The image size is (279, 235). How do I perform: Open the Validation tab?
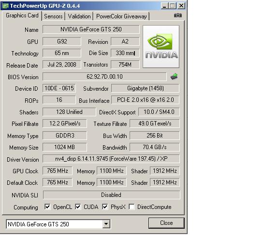coord(79,16)
